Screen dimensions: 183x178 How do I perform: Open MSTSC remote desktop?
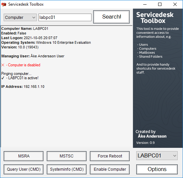click(67, 156)
